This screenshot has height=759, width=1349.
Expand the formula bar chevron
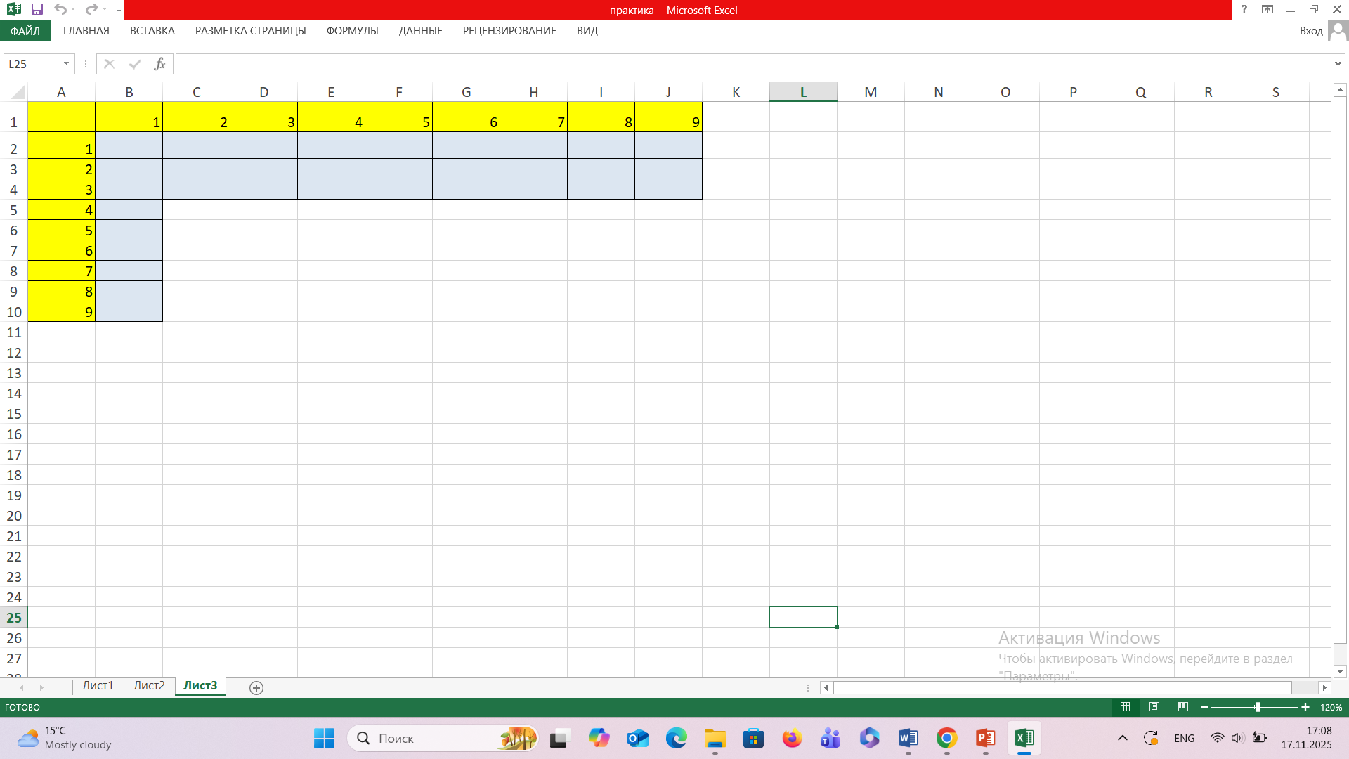tap(1338, 64)
